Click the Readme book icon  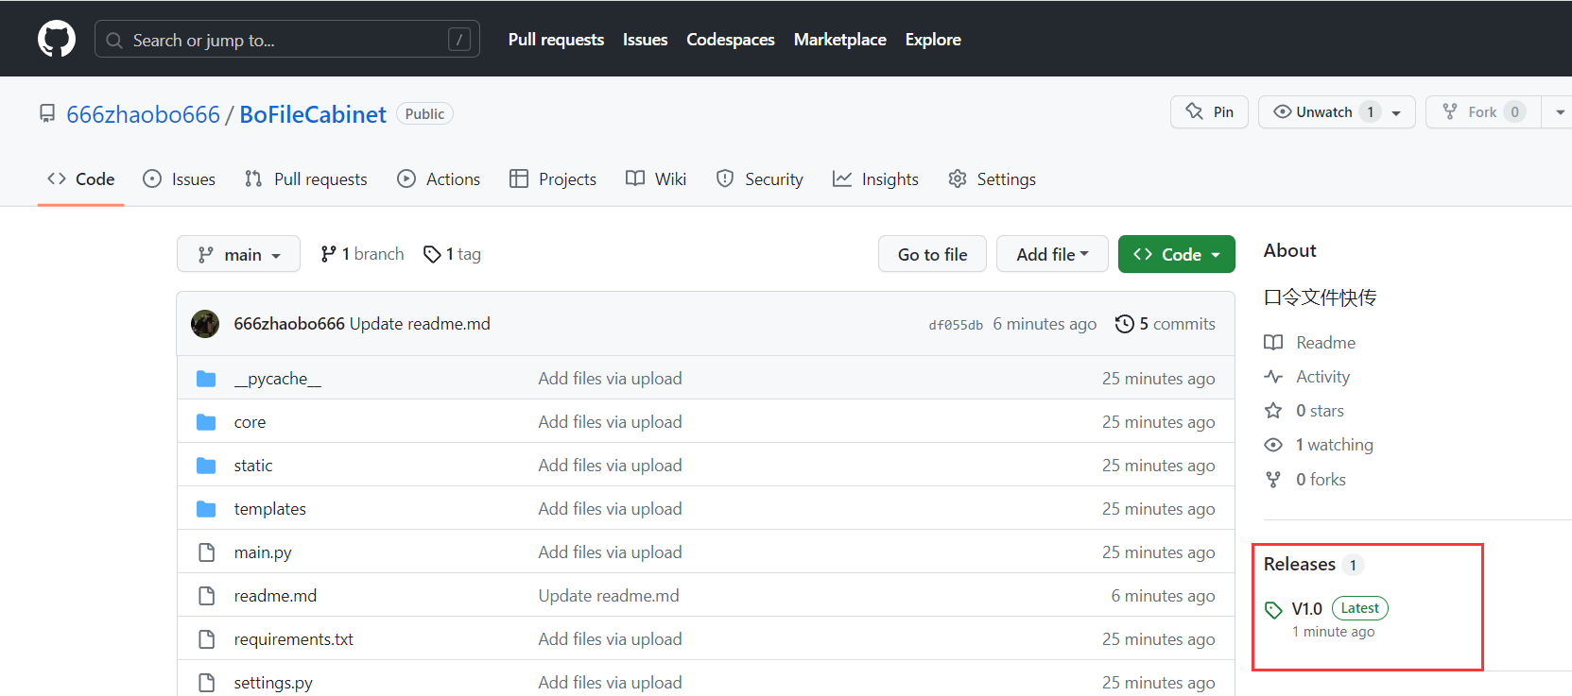click(x=1273, y=343)
